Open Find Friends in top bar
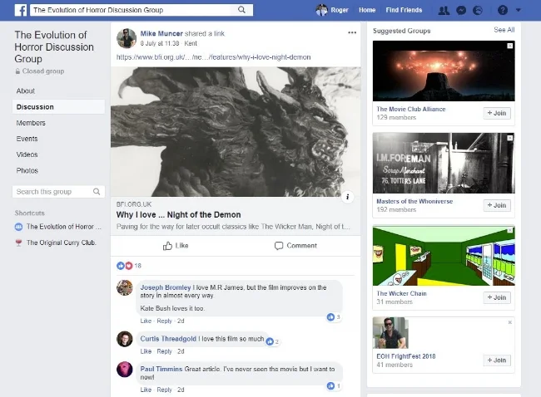The image size is (541, 397). click(x=404, y=10)
